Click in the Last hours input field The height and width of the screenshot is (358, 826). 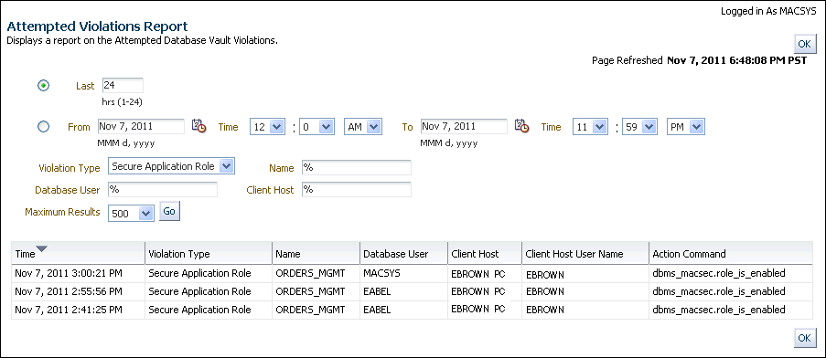tap(123, 86)
